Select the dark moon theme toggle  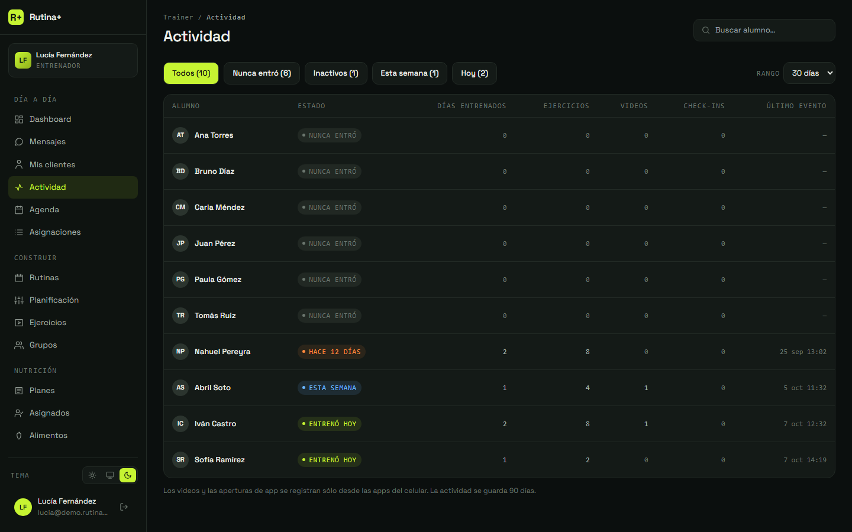128,475
